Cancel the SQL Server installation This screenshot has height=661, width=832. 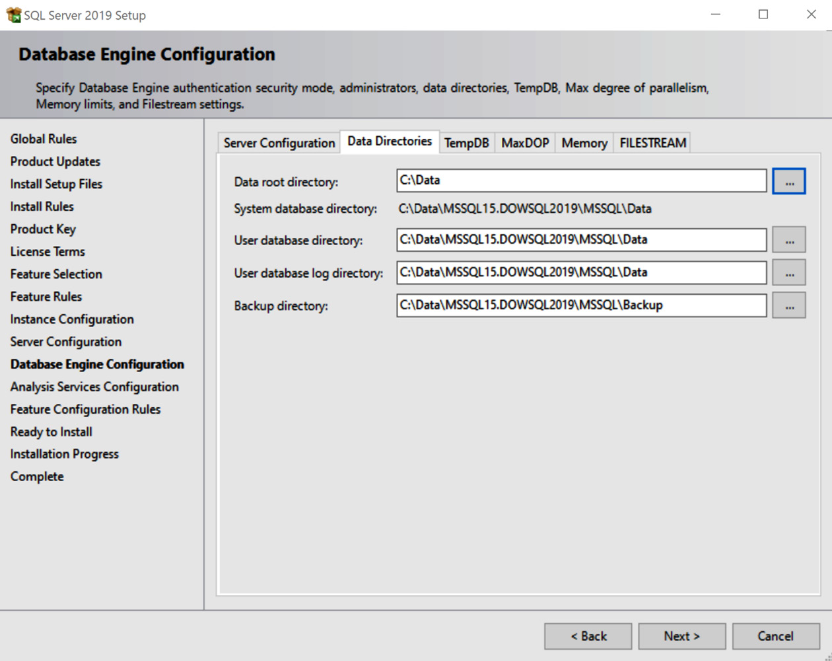point(775,636)
